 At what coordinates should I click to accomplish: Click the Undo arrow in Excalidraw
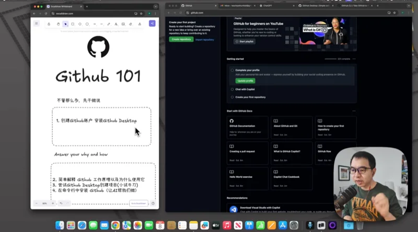click(x=61, y=203)
